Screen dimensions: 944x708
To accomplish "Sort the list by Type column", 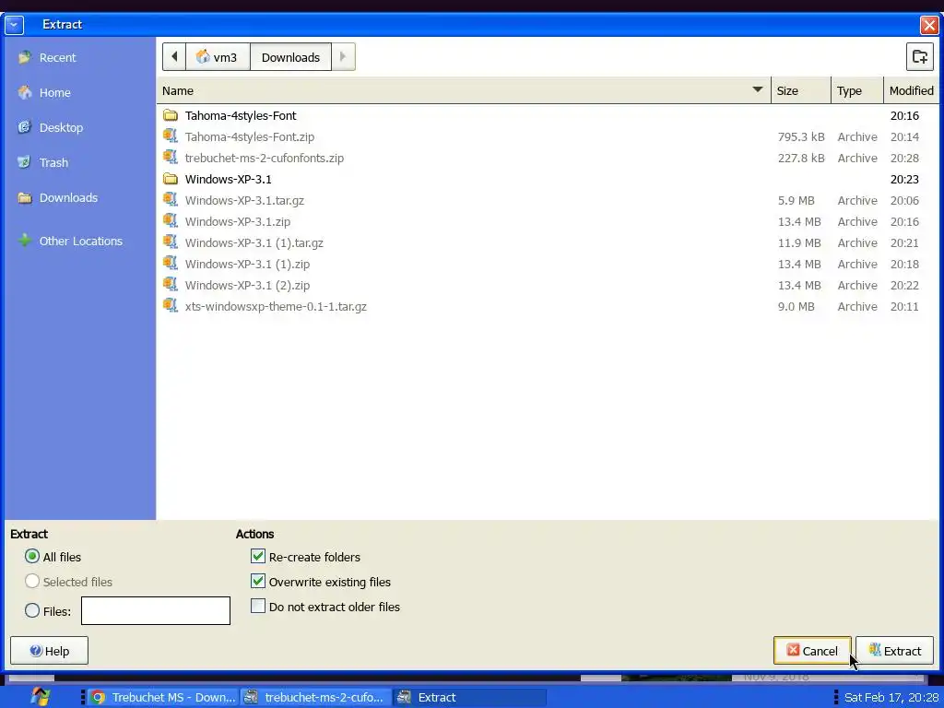I will [x=857, y=90].
